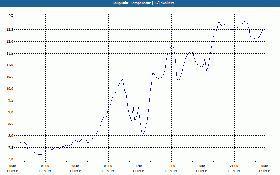Screen dimensions: 280x175
Task: Click the 12,0 y-axis label
Action: pyautogui.click(x=10, y=41)
